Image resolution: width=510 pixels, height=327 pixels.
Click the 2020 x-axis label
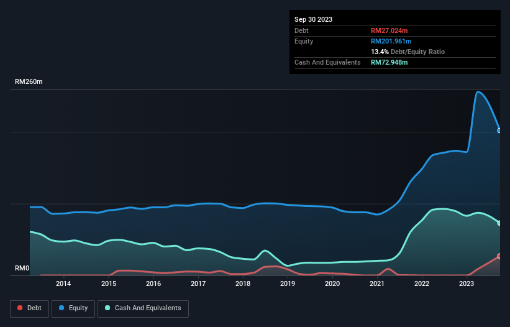coord(332,283)
